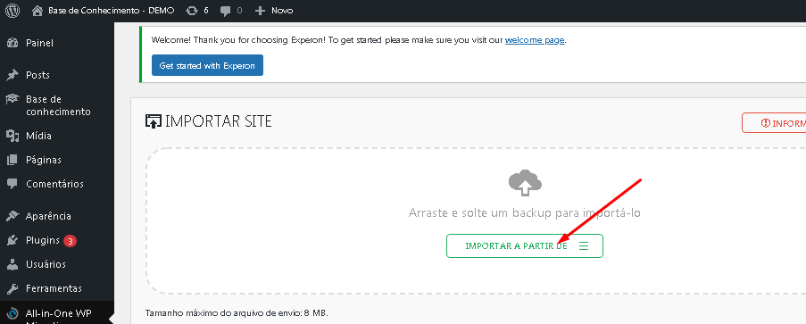Click the backup drag-and-drop area
The width and height of the screenshot is (806, 324).
(x=476, y=220)
